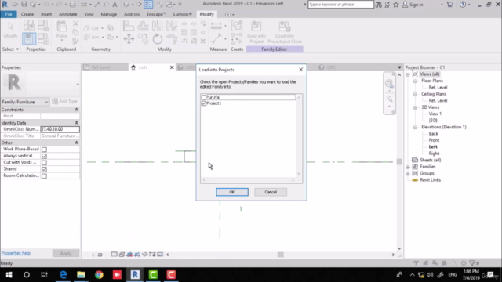Viewport: 502px width, 282px height.
Task: Collapse the Identity Data section
Action: [x=76, y=123]
